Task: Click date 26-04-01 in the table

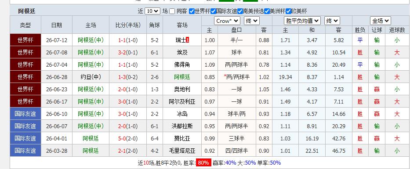Action: [x=57, y=138]
